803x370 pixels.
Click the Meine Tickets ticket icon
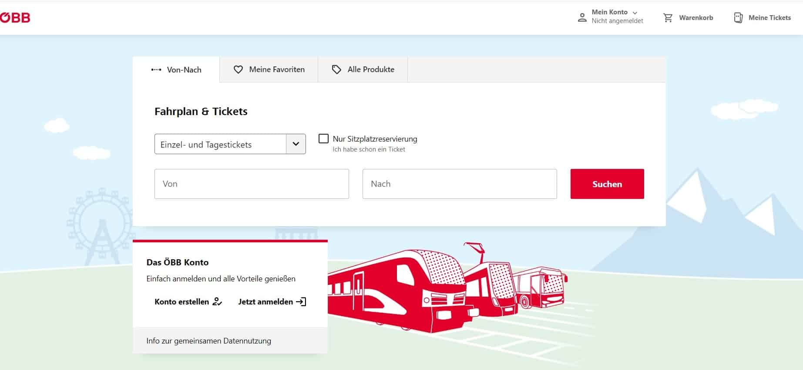click(x=738, y=18)
